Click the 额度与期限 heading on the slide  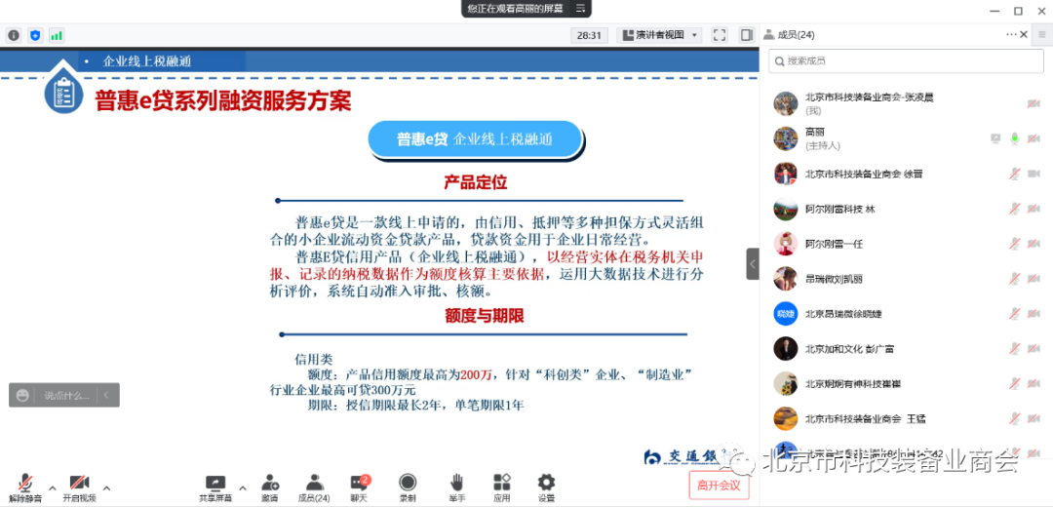(x=485, y=316)
